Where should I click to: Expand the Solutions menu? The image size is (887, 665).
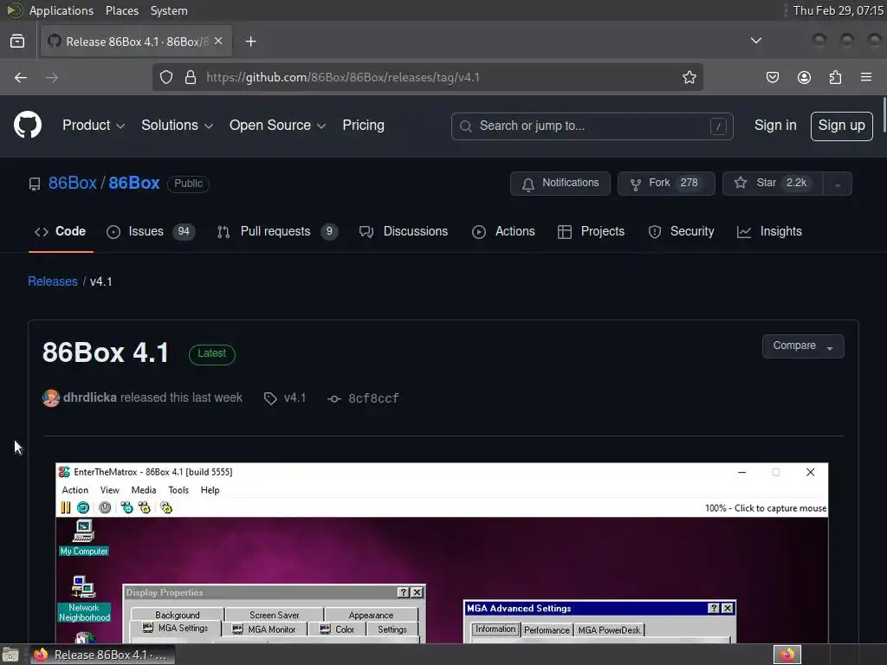(177, 125)
